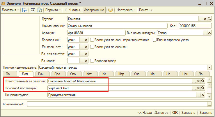
Task: Click the Код field 000000155
Action: click(195, 26)
